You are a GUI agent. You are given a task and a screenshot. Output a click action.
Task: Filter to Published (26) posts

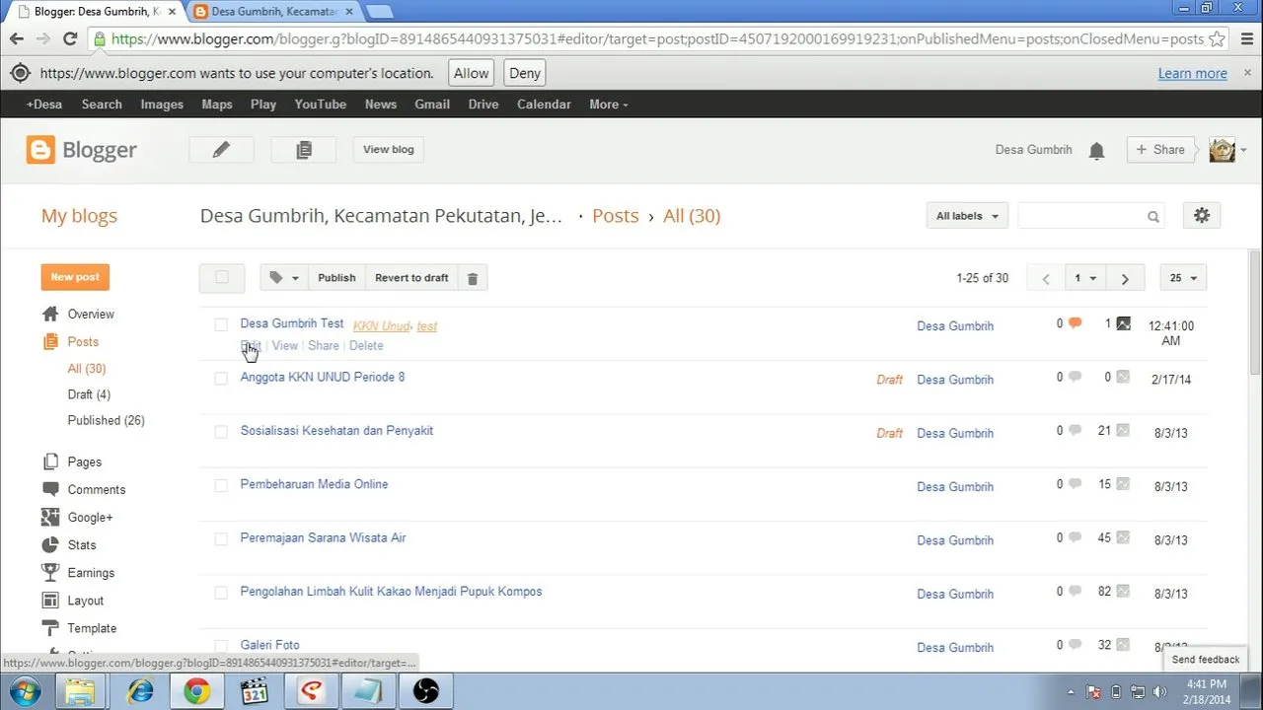click(x=107, y=420)
